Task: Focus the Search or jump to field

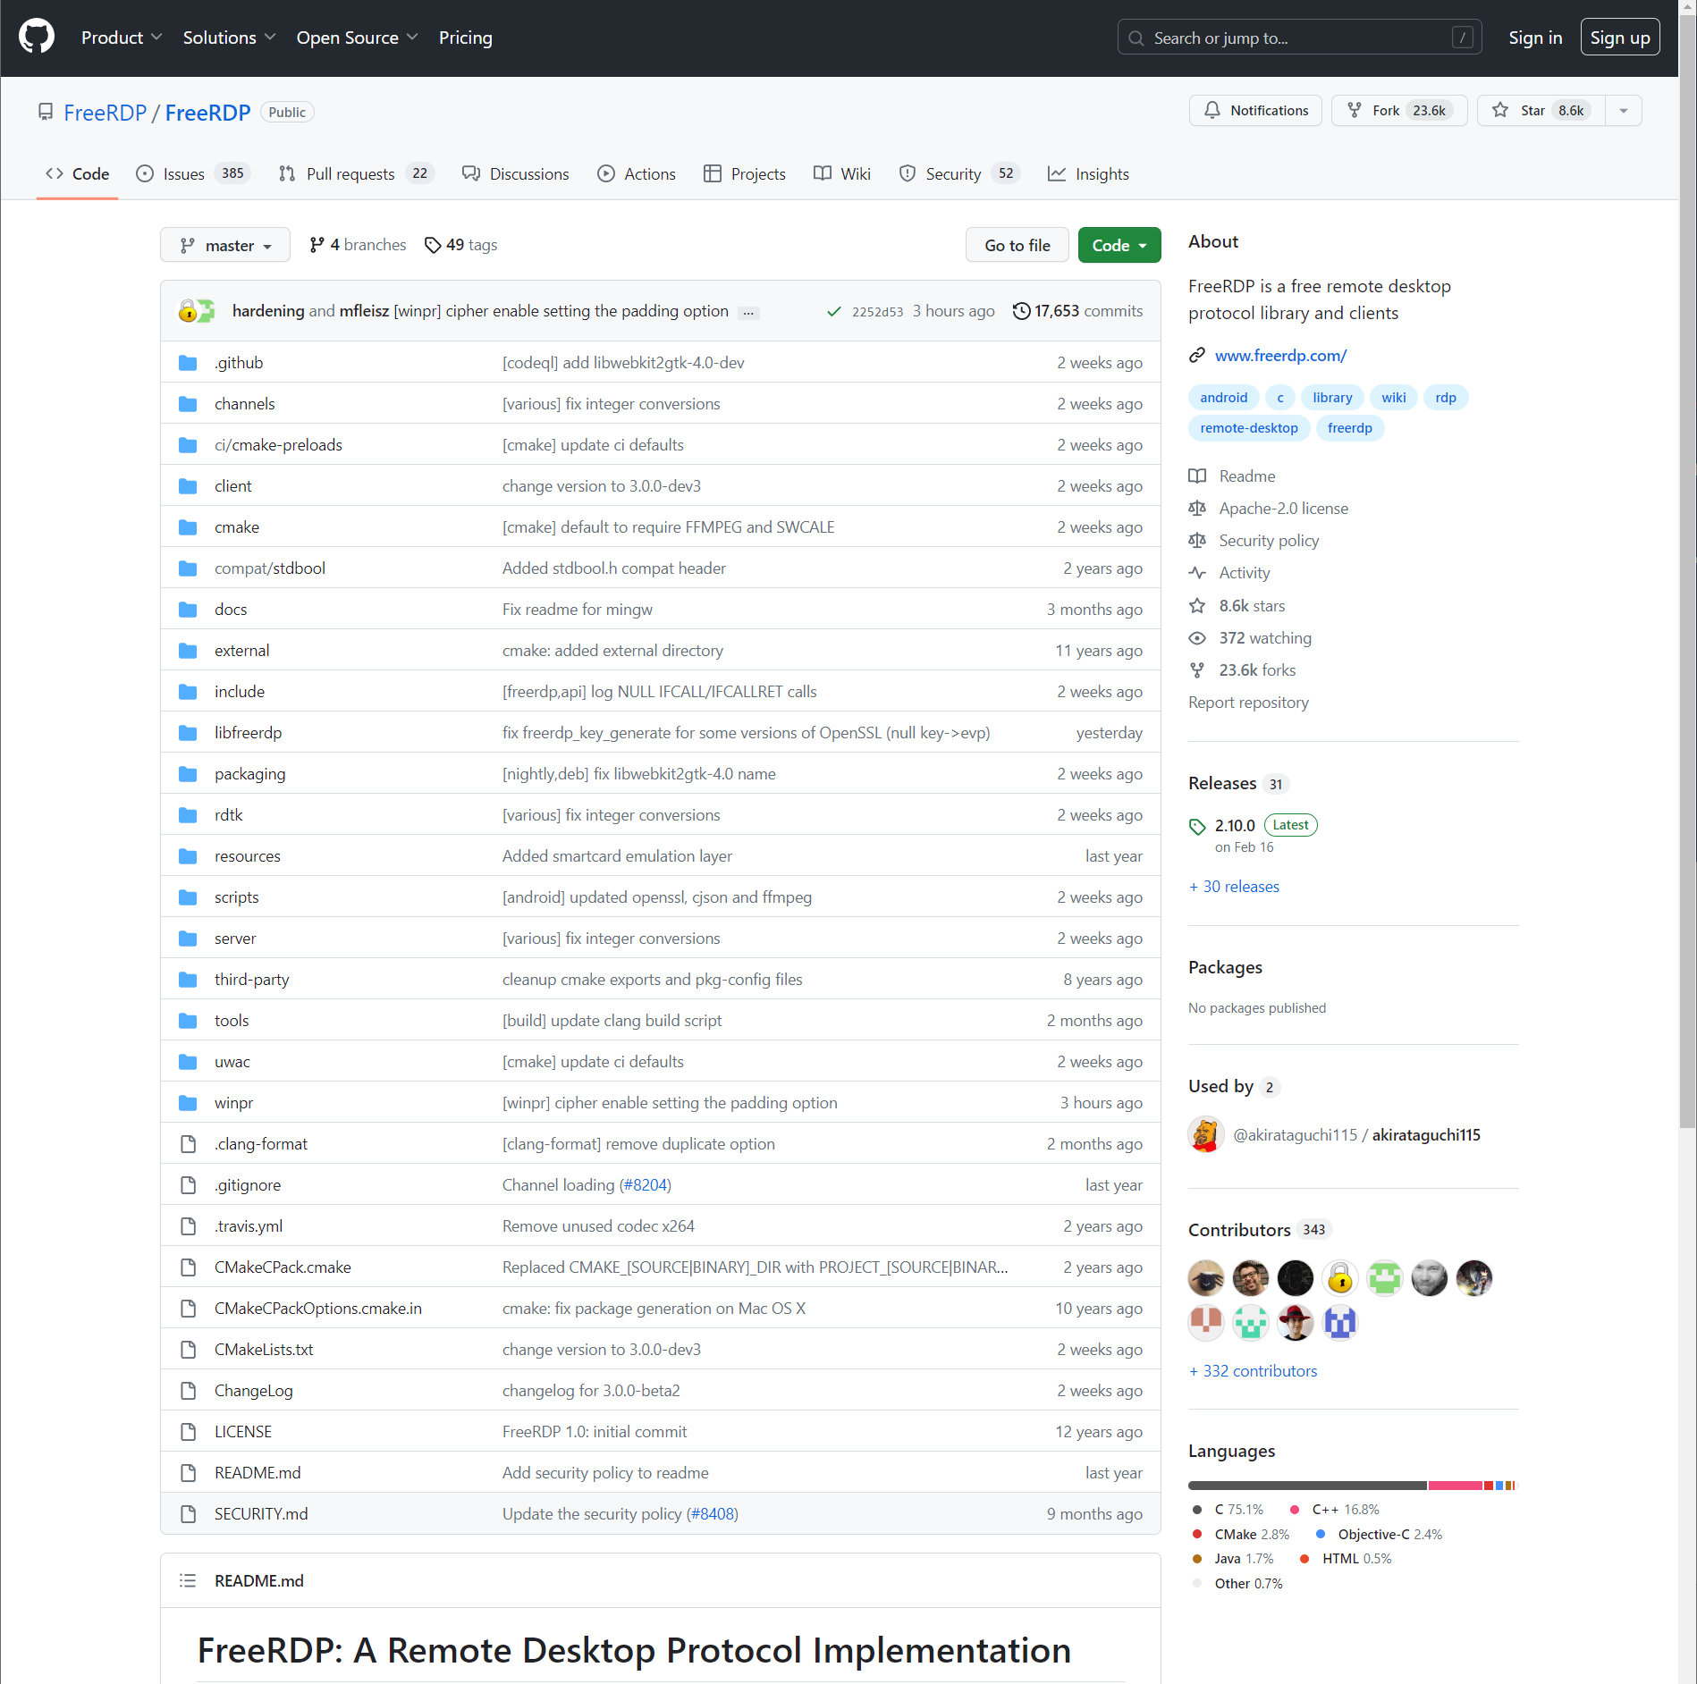Action: (x=1299, y=38)
